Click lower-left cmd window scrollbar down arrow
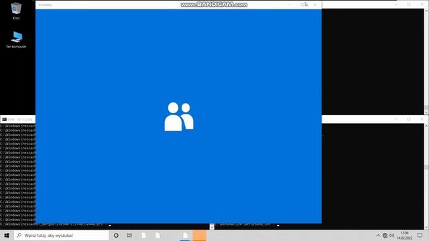This screenshot has width=429, height=241. pos(212,227)
